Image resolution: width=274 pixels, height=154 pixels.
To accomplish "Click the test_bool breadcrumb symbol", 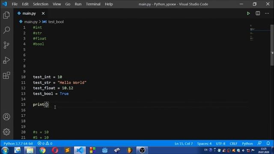I will pos(56,22).
